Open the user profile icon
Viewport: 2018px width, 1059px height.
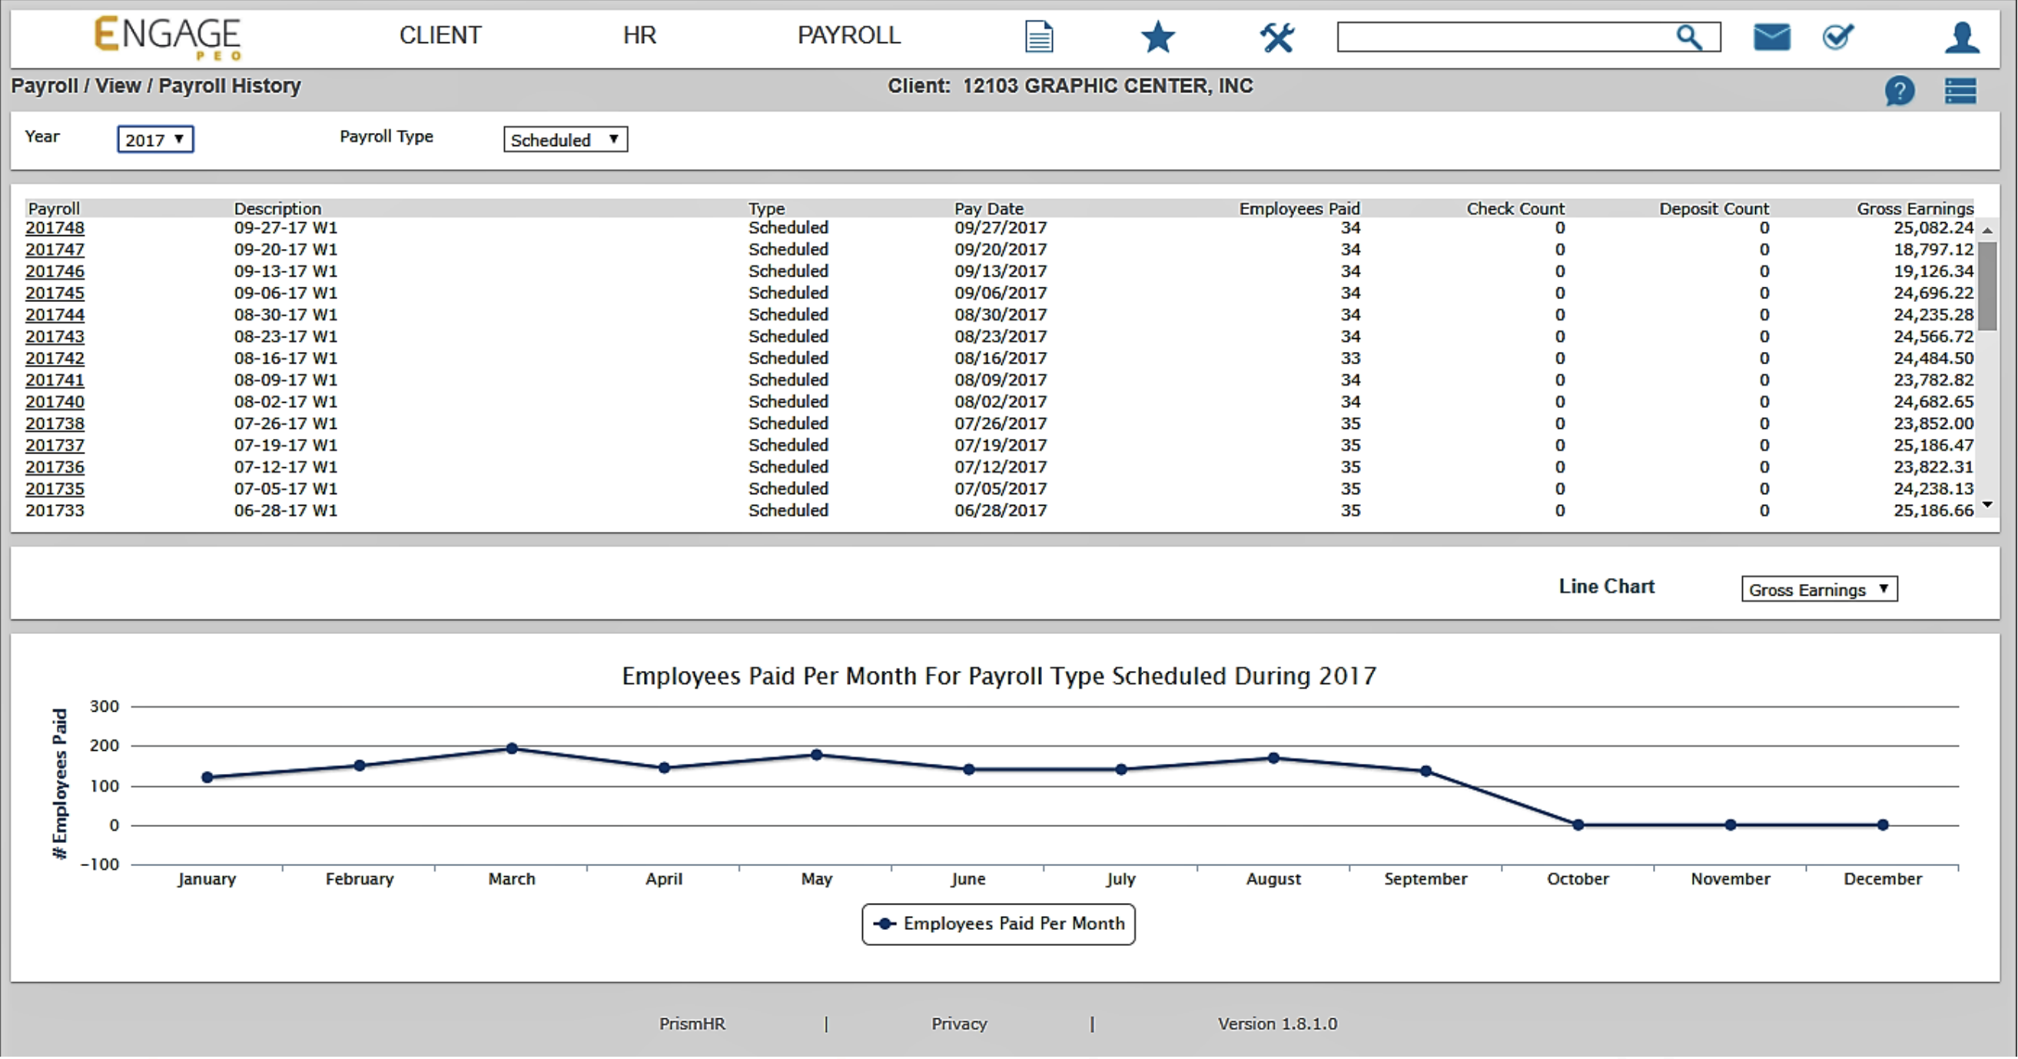(x=1962, y=37)
